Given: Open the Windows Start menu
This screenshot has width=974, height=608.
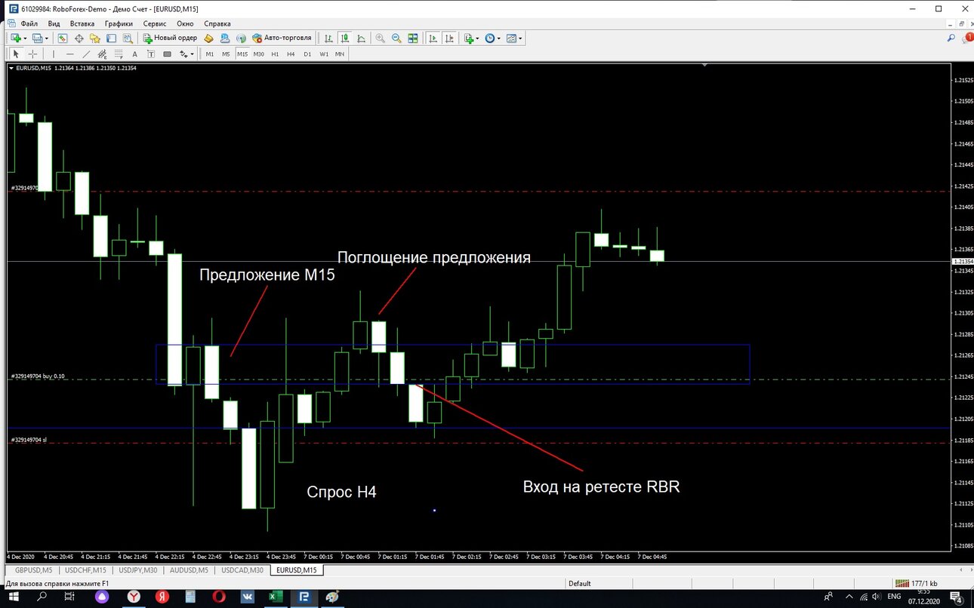Looking at the screenshot, I should click(x=14, y=597).
